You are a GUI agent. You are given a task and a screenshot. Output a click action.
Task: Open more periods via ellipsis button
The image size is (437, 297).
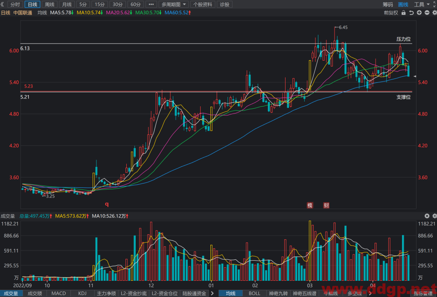pos(151,4)
